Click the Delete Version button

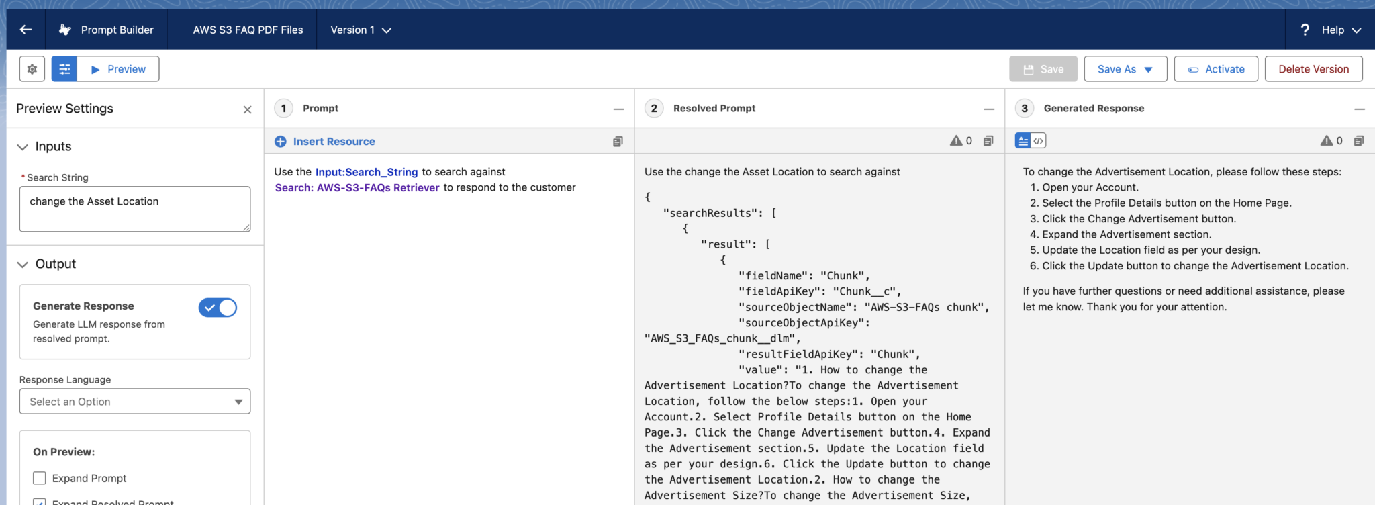(x=1313, y=69)
